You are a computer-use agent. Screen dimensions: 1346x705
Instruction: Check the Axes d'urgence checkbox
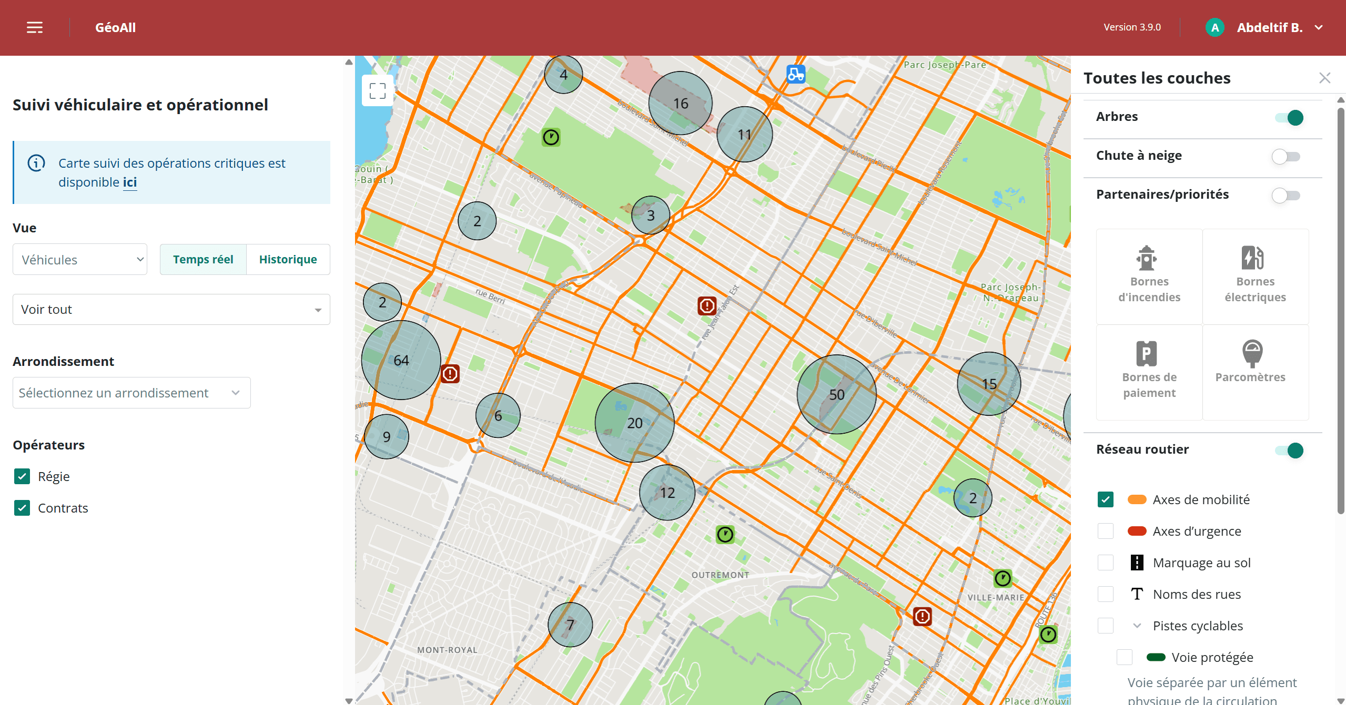point(1106,531)
